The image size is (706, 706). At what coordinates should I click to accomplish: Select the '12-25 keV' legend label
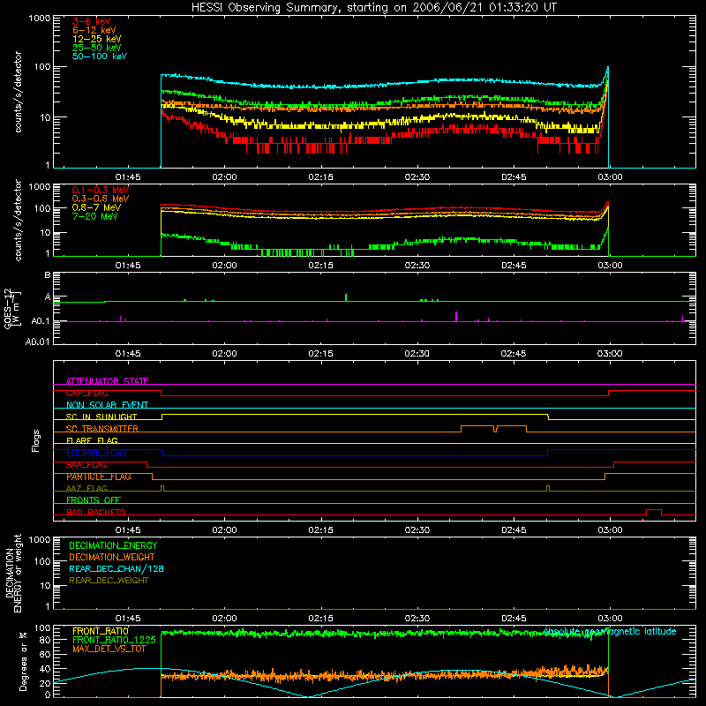coord(97,39)
